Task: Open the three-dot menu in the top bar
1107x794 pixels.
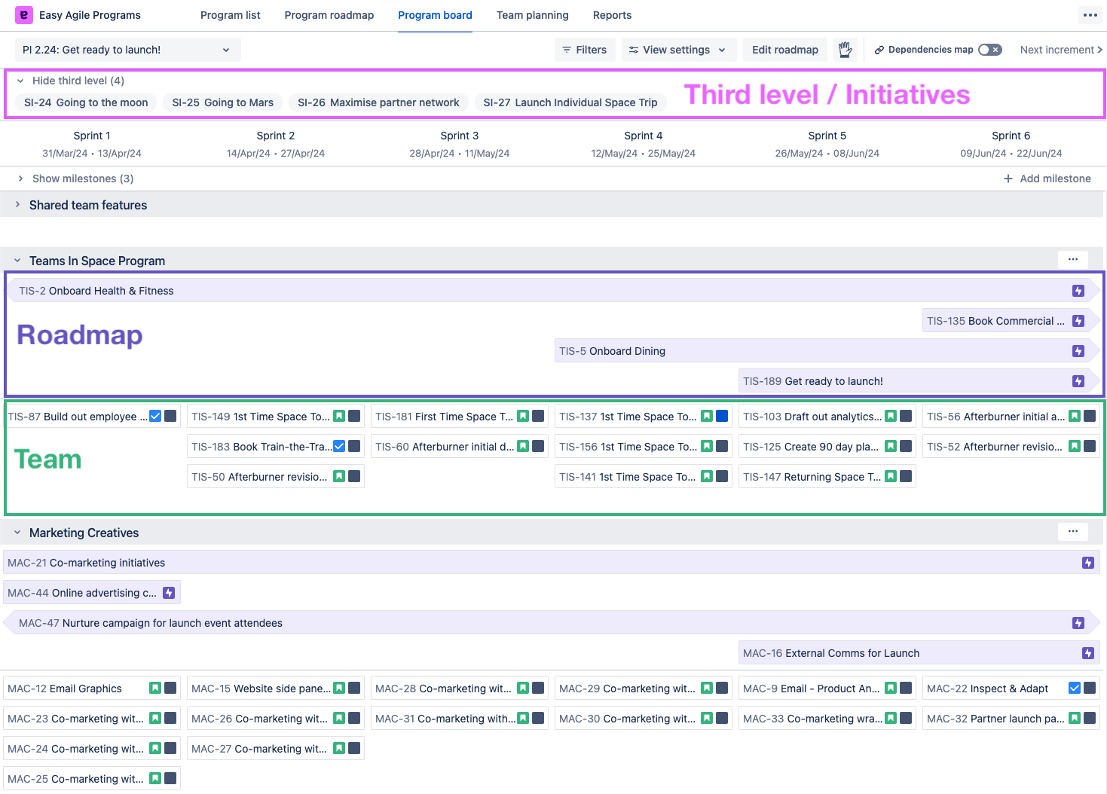Action: (1090, 15)
